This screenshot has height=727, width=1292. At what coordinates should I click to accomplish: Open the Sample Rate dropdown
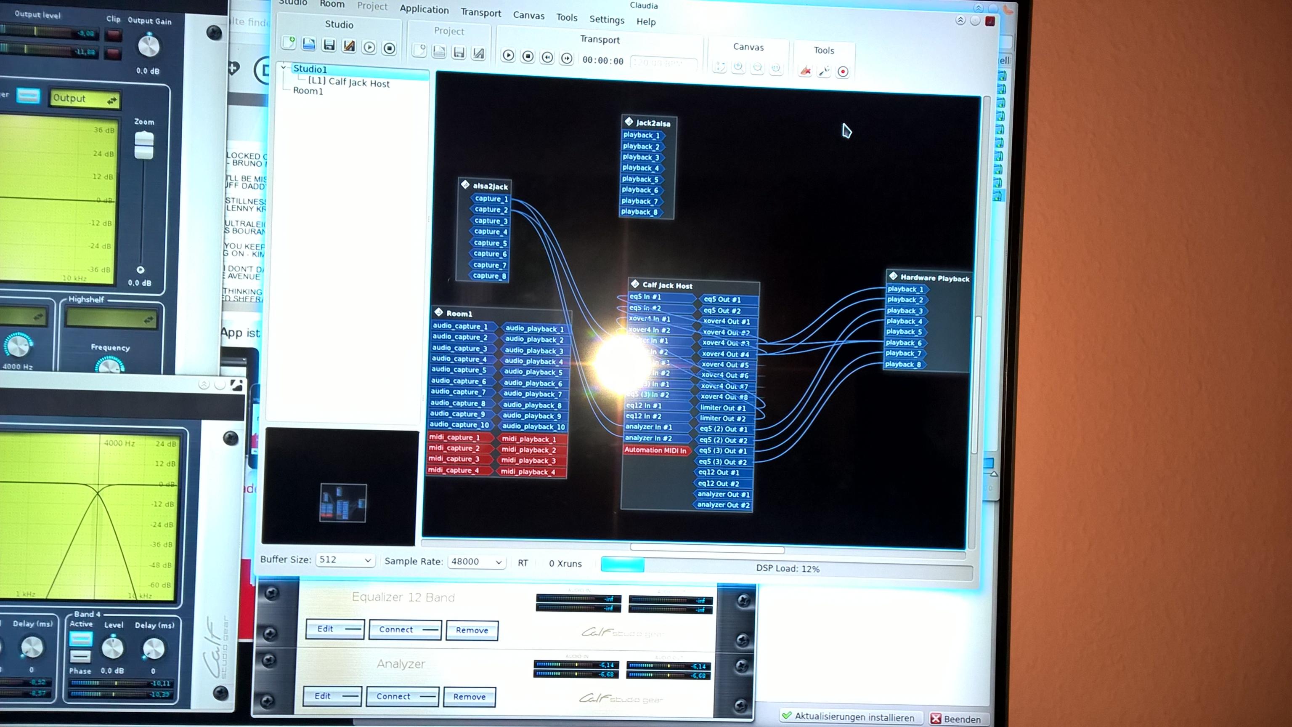[476, 562]
